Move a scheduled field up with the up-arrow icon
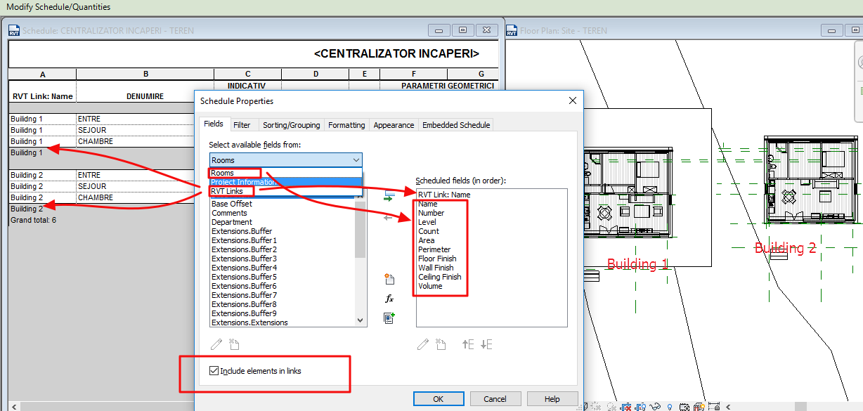Viewport: 863px width, 411px height. pos(467,344)
